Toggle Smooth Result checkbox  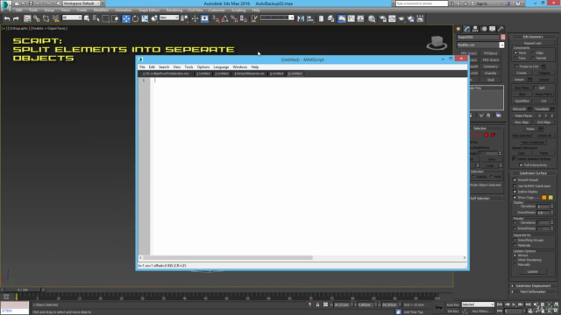pos(515,180)
